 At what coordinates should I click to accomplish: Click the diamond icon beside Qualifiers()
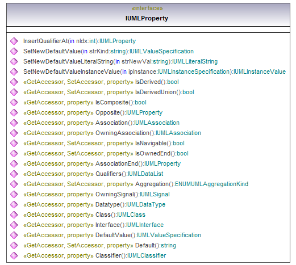(x=14, y=174)
